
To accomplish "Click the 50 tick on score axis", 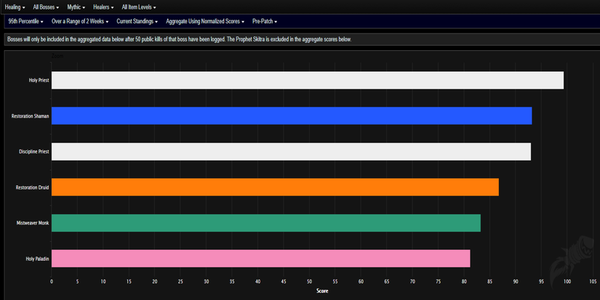I will point(310,282).
